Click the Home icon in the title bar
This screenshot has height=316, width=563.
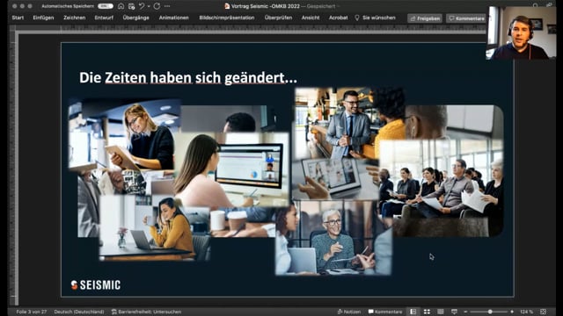121,6
